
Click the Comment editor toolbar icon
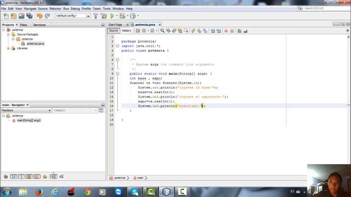(240, 31)
